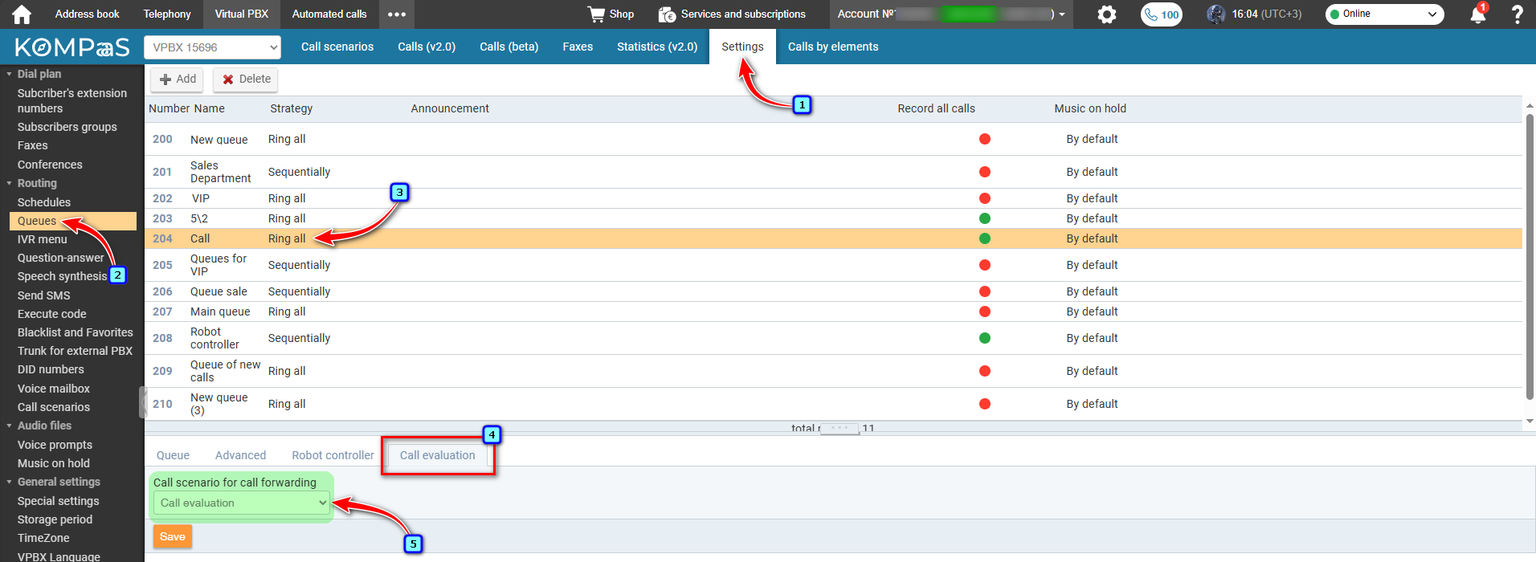Toggle record all calls for Robot controller
The width and height of the screenshot is (1536, 562).
point(985,338)
